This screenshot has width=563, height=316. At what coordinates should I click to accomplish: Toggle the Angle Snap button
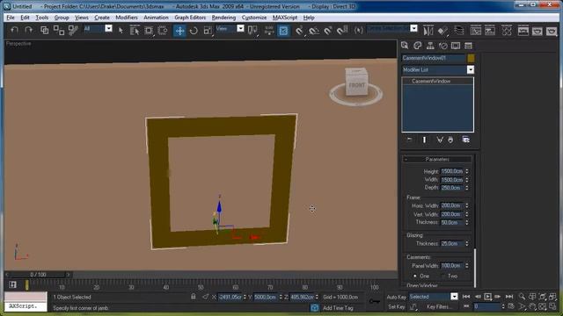point(314,31)
